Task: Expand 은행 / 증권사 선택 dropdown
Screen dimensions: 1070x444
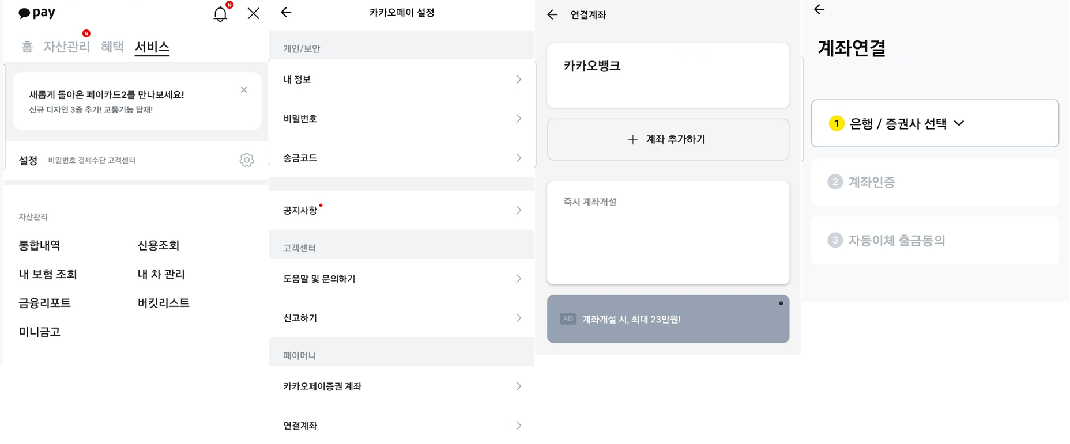Action: click(935, 123)
